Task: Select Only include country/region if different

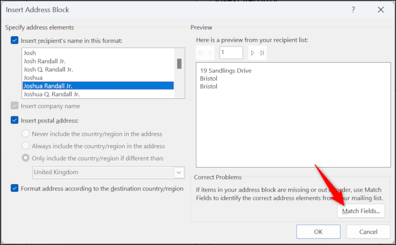Action: pos(26,159)
